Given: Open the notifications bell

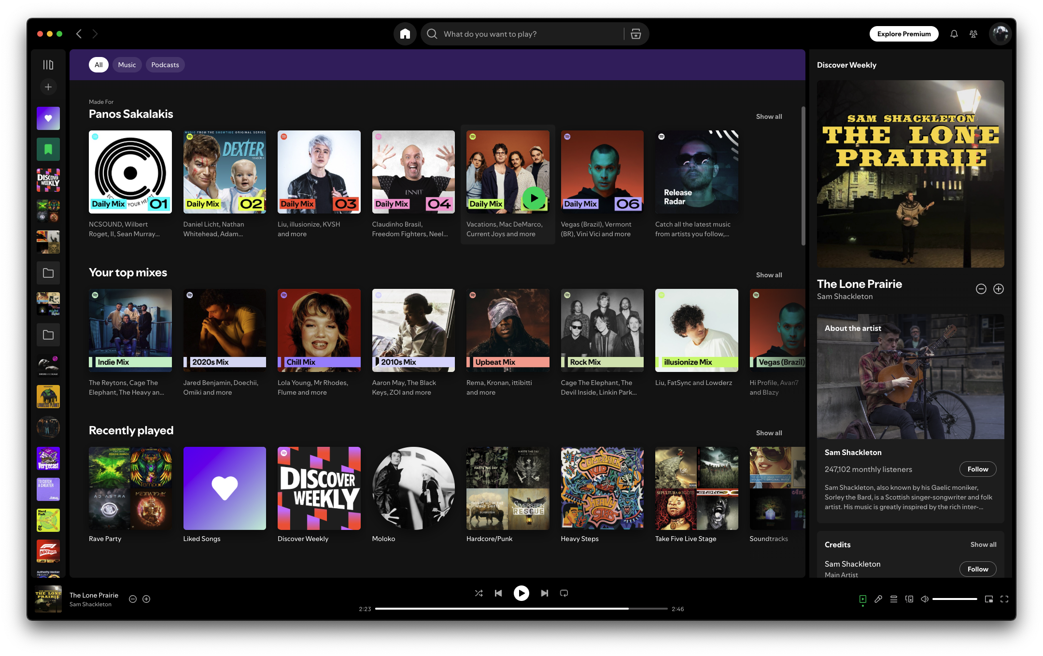Looking at the screenshot, I should [954, 34].
